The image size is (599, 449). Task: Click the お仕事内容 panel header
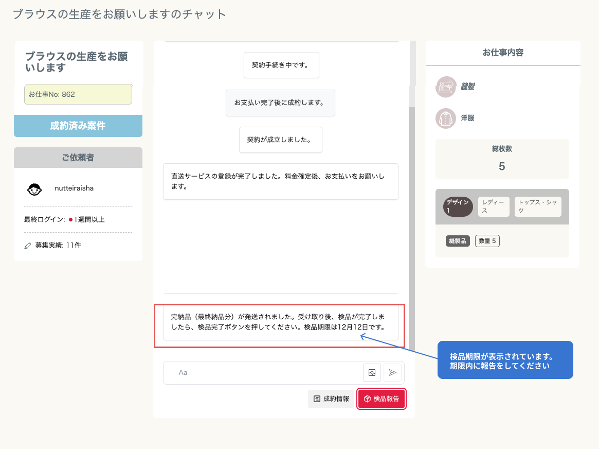click(503, 53)
